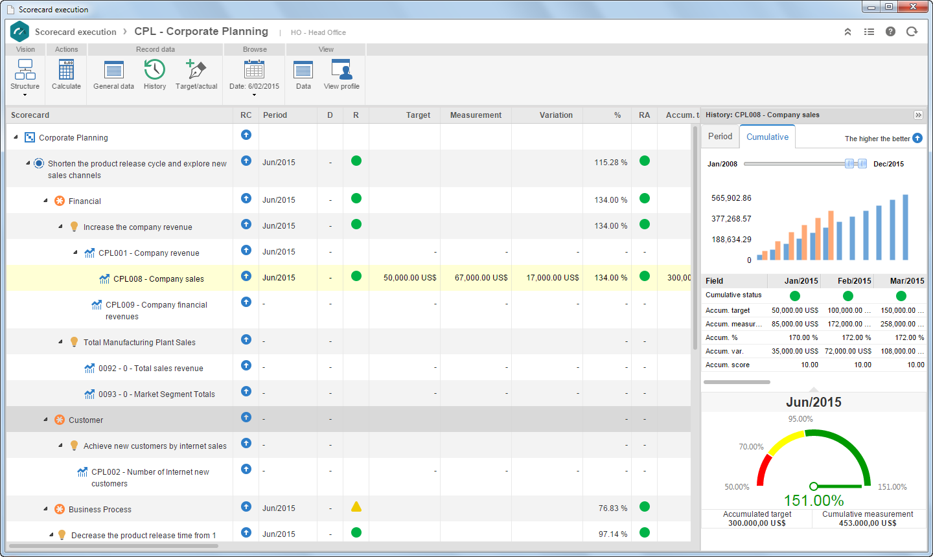Screen dimensions: 933x557
Task: Click the refresh icon at top right
Action: tap(912, 32)
